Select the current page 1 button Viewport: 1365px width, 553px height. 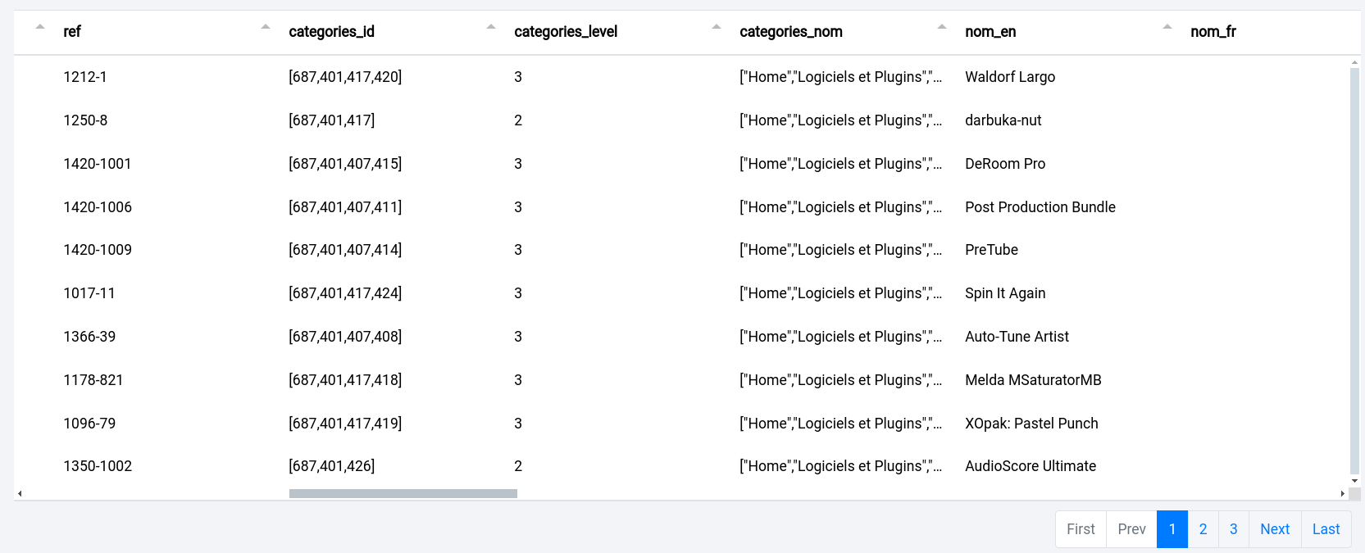tap(1172, 529)
